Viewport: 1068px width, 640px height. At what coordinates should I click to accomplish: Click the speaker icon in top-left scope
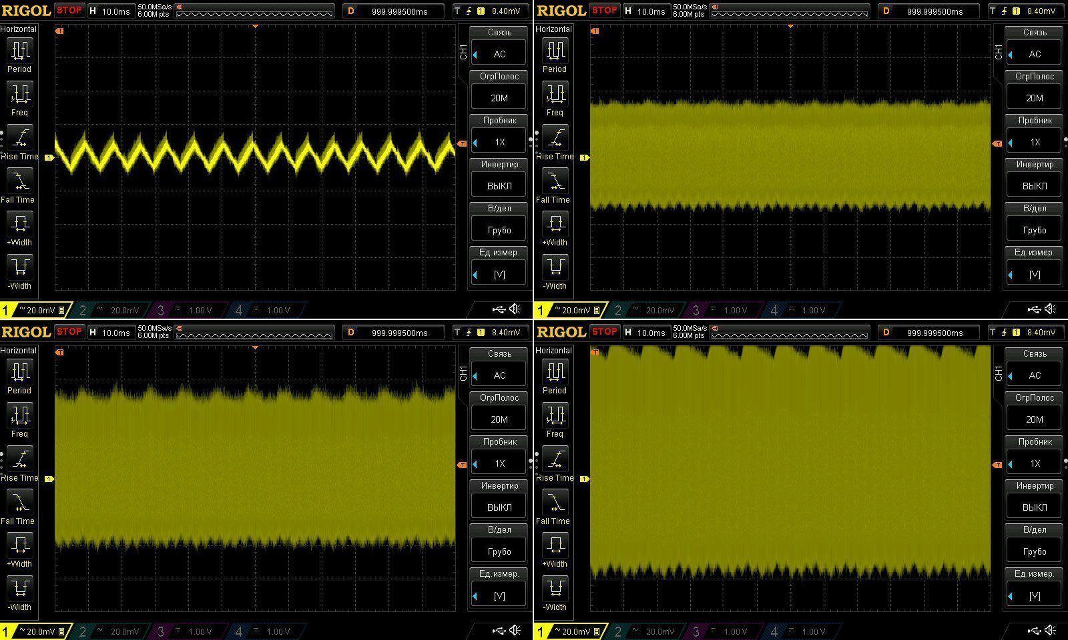[515, 309]
